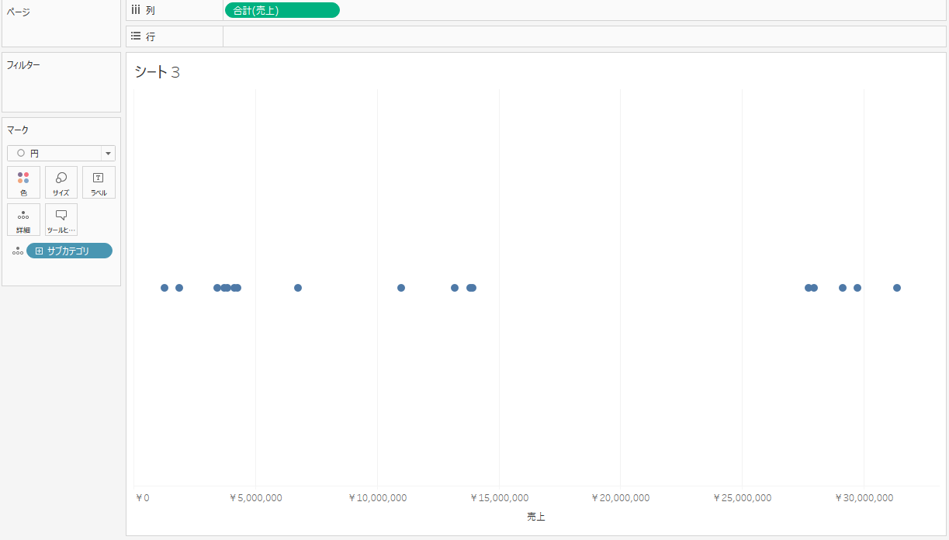Click the 行 rows shelf icon
949x540 pixels.
(x=136, y=36)
